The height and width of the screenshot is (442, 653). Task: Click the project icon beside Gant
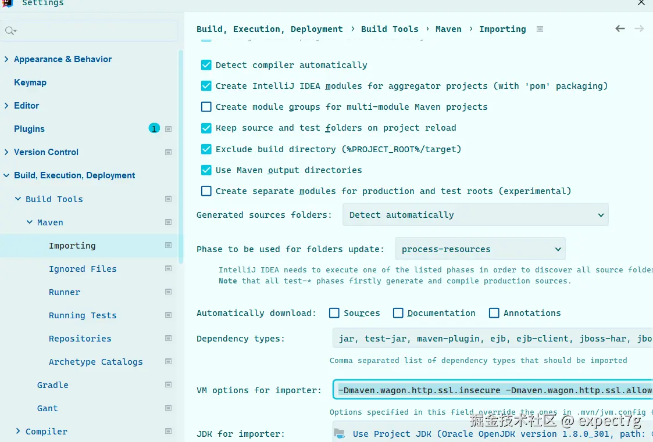[x=168, y=408]
